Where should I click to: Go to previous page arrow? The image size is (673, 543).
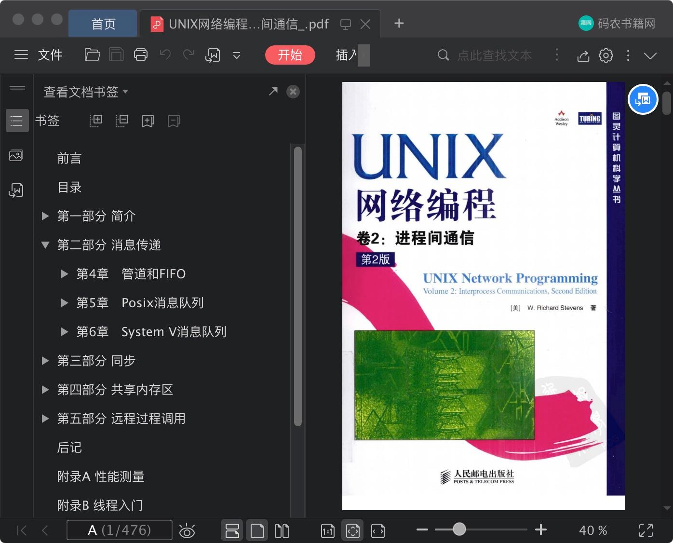45,530
